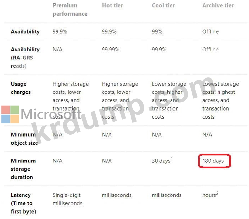249x219 pixels.
Task: Click the Availability (RA-GRS reads) row label
Action: pyautogui.click(x=25, y=58)
